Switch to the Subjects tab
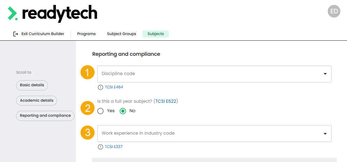This screenshot has width=347, height=162. point(155,34)
